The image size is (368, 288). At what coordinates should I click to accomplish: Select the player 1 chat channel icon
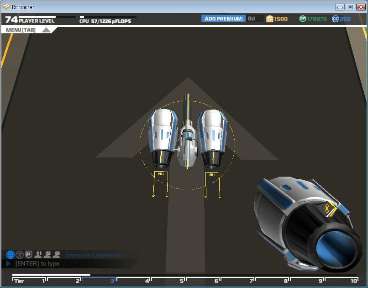tap(38, 255)
